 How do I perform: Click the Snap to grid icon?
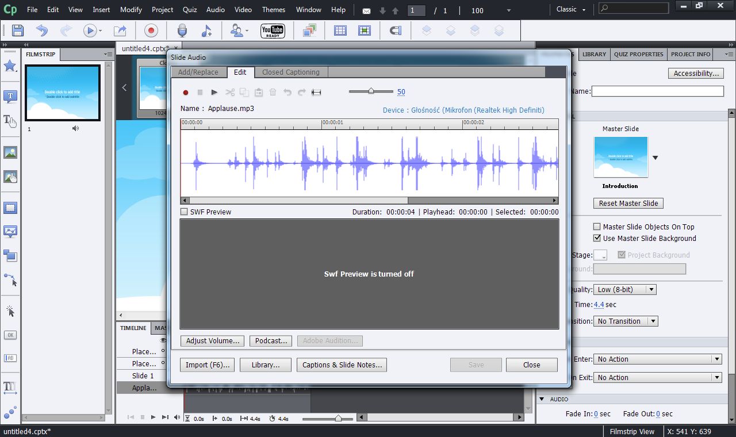pyautogui.click(x=365, y=30)
